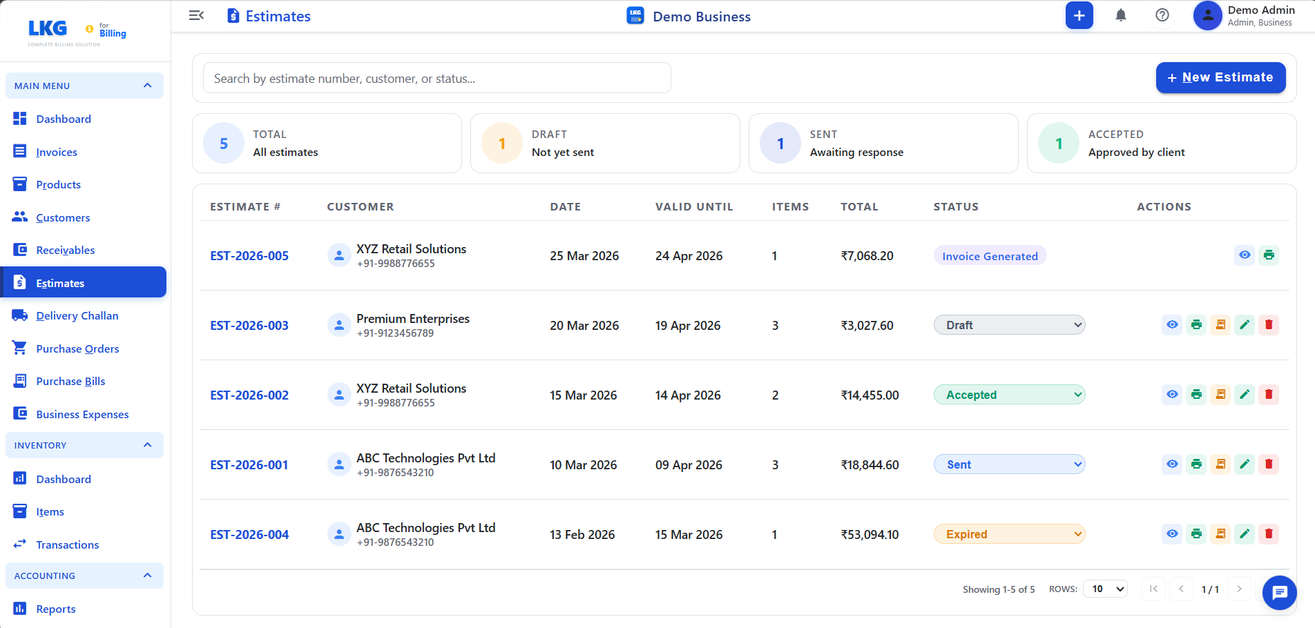Open the blue quick-add plus button
The height and width of the screenshot is (628, 1315).
[1079, 15]
